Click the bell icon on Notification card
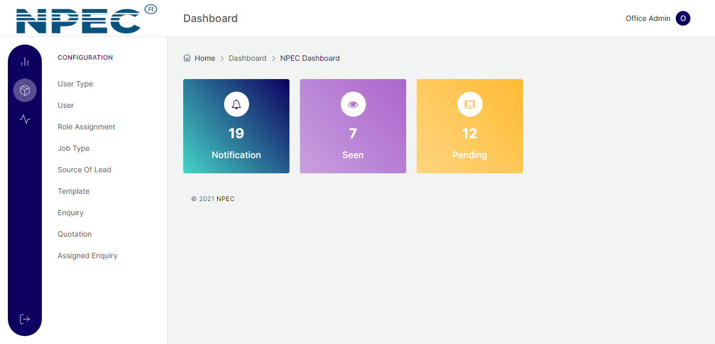Viewport: 715px width, 344px height. (236, 104)
